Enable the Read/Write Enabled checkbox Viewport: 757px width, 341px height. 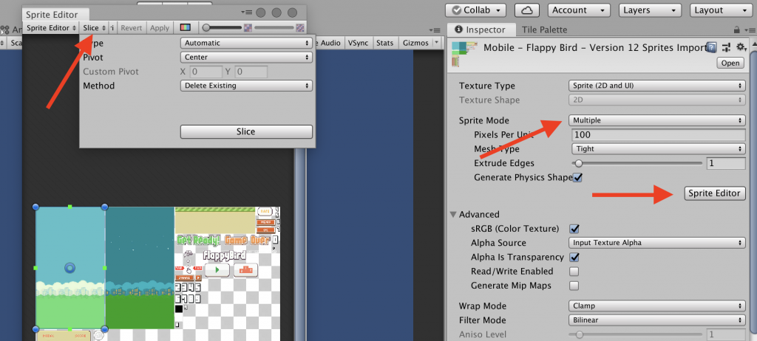pos(574,271)
